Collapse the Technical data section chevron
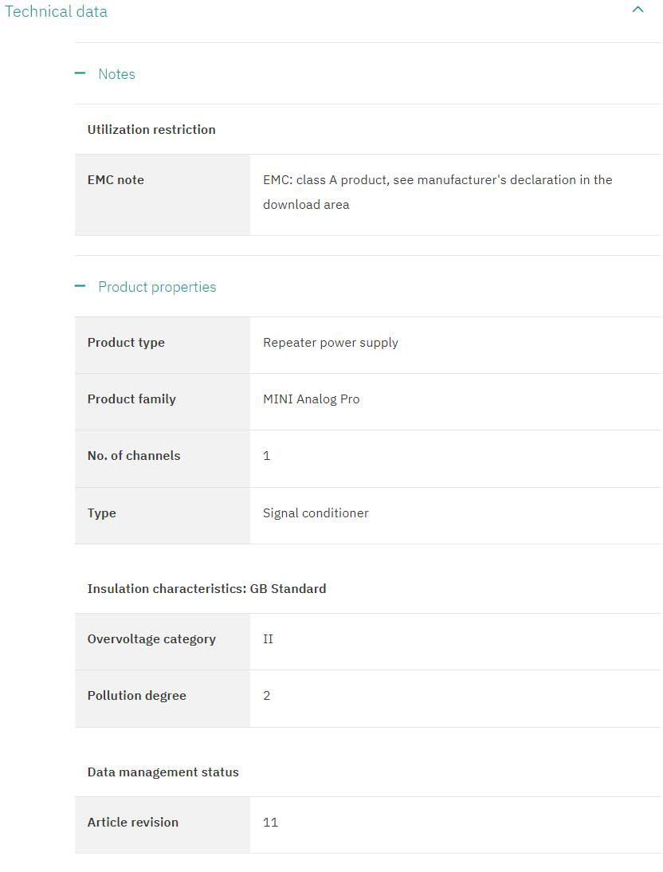This screenshot has height=872, width=663. (x=637, y=10)
